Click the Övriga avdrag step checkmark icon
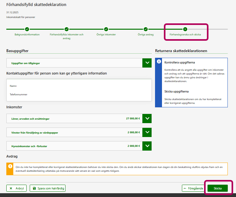Viewport: 236px width, 197px height. (x=146, y=29)
